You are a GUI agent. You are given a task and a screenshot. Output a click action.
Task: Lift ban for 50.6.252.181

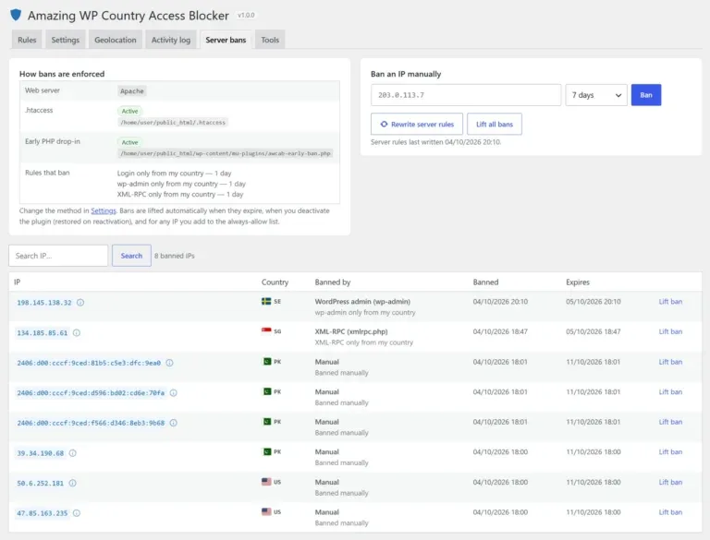[670, 482]
